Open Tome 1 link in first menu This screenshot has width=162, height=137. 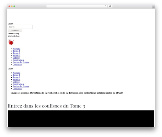tap(17, 51)
